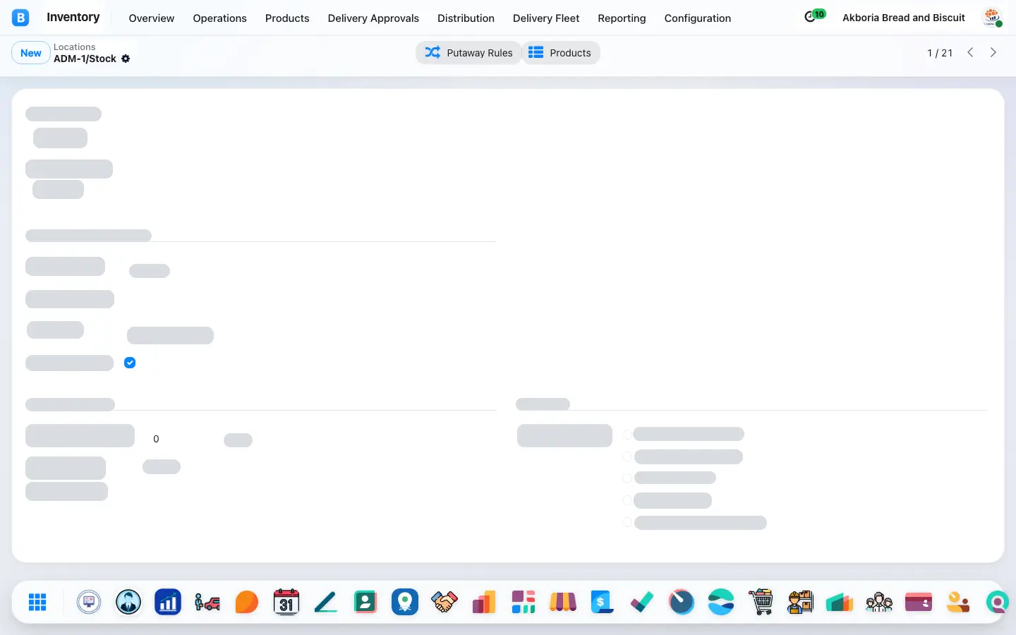Viewport: 1016px width, 635px height.
Task: Open the apps grid in the dock
Action: pos(37,602)
